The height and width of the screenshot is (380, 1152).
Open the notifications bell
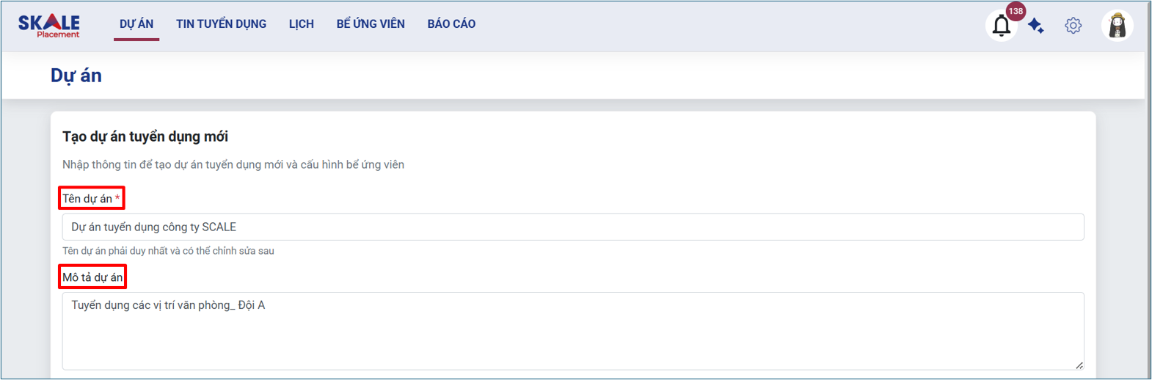[x=1001, y=26]
